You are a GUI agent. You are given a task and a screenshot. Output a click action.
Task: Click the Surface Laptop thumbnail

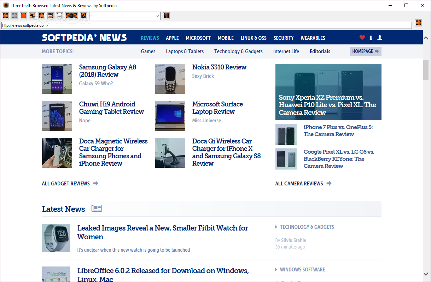[170, 116]
